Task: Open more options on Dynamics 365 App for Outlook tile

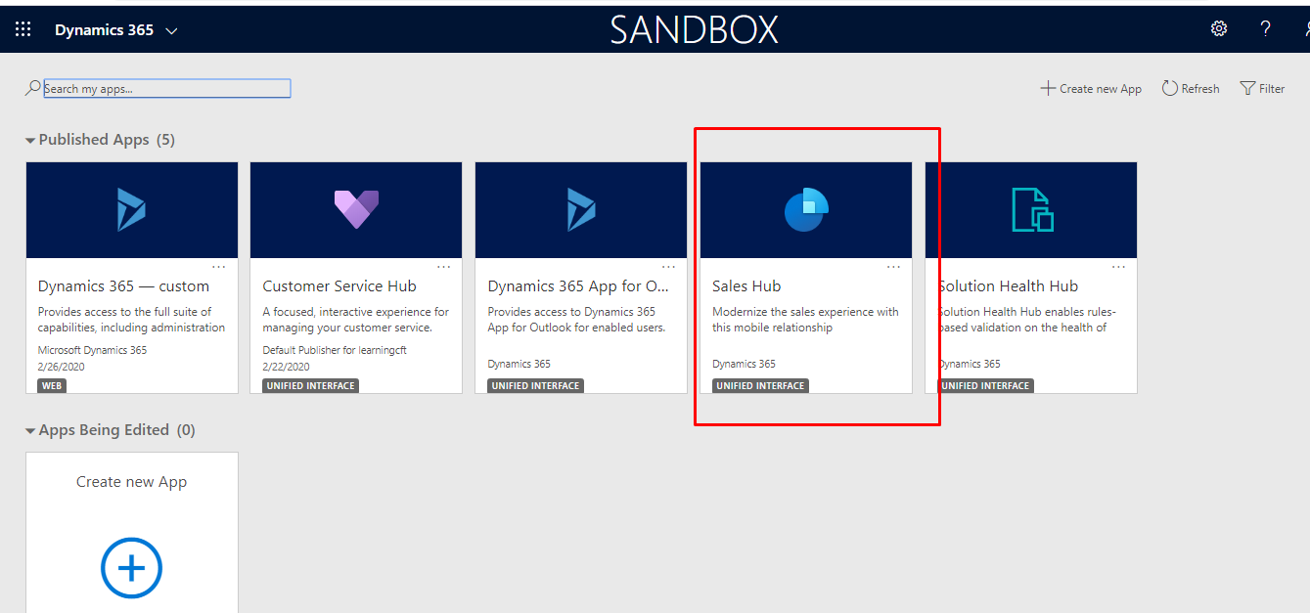Action: [669, 267]
